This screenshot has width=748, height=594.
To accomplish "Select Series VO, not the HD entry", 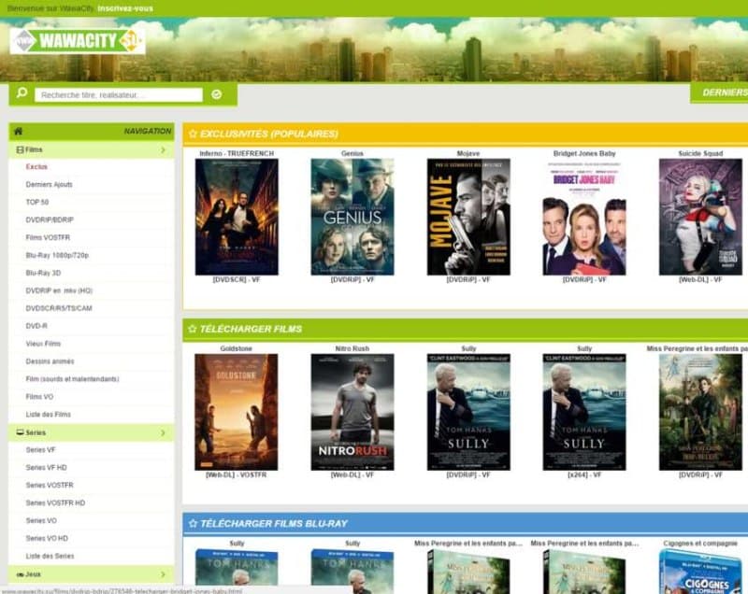I will point(41,520).
